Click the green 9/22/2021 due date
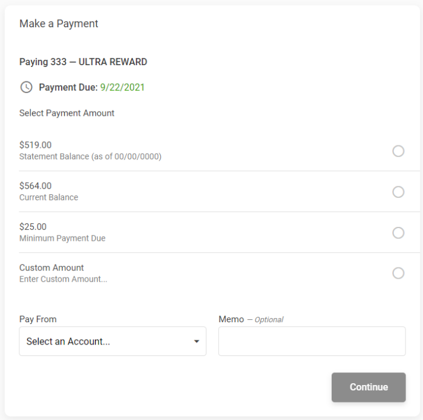Image resolution: width=423 pixels, height=420 pixels. pos(123,87)
